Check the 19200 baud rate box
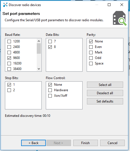The height and width of the screenshot is (151, 130). tap(9, 63)
